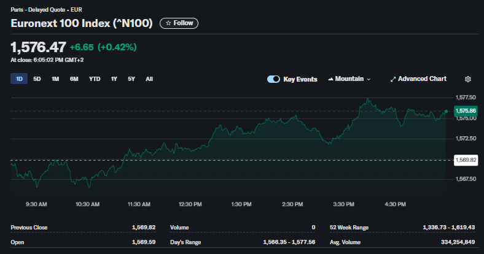Open the Advanced Chart link
The image size is (484, 254).
tap(418, 79)
